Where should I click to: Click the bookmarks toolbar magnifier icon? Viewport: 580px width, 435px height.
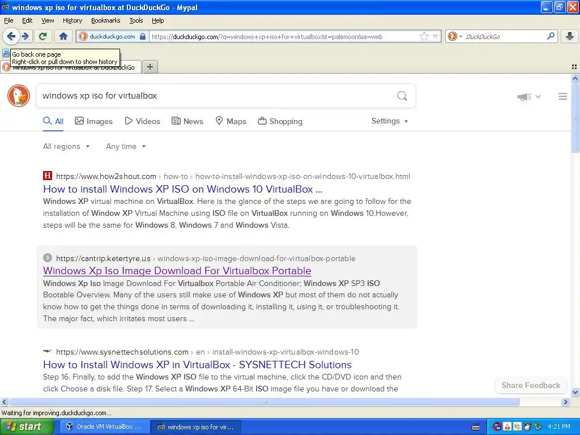pos(5,53)
